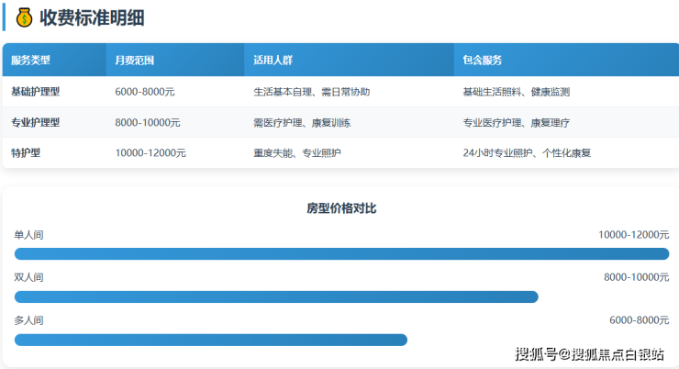
Task: Click the 房型价格对比 chart title
Action: [x=341, y=208]
